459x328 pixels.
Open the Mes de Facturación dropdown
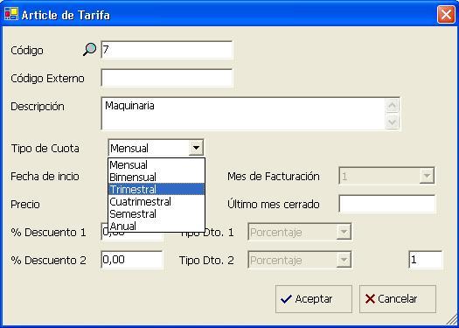427,176
